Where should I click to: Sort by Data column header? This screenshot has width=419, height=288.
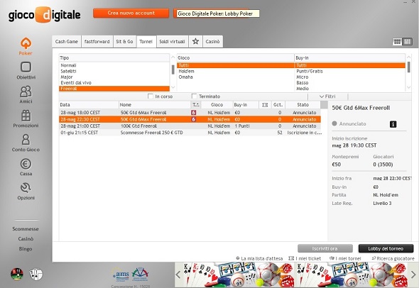pos(89,105)
